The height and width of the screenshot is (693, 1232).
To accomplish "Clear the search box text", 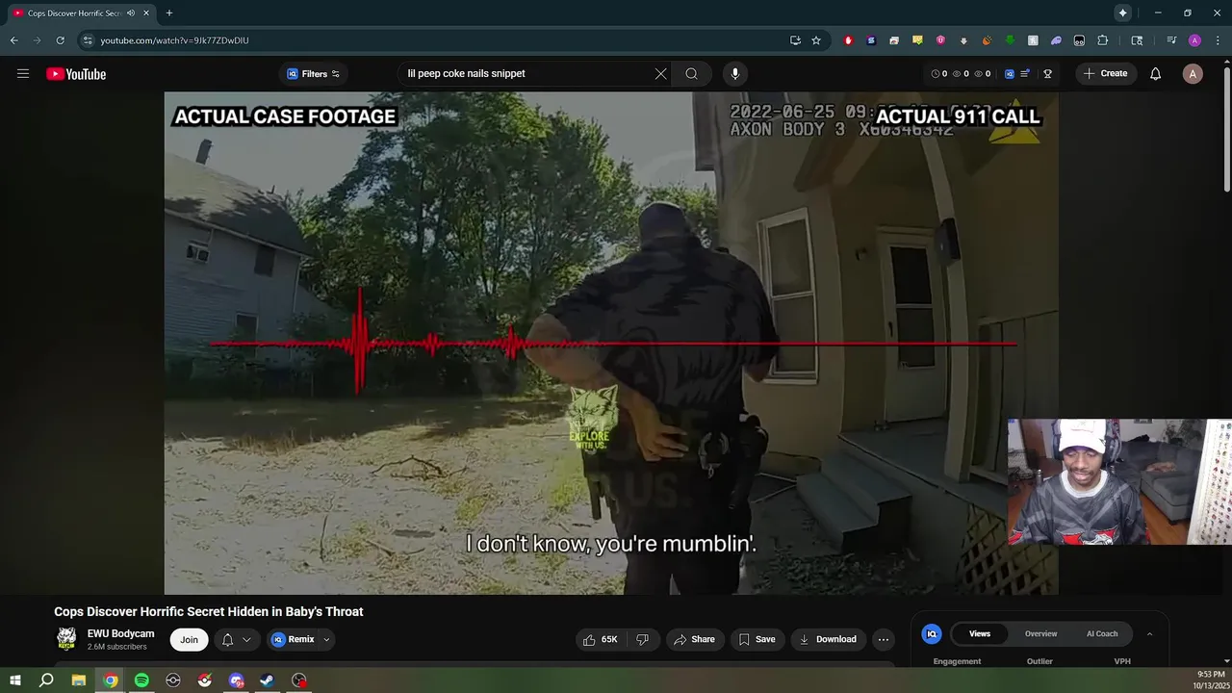I will pyautogui.click(x=661, y=74).
